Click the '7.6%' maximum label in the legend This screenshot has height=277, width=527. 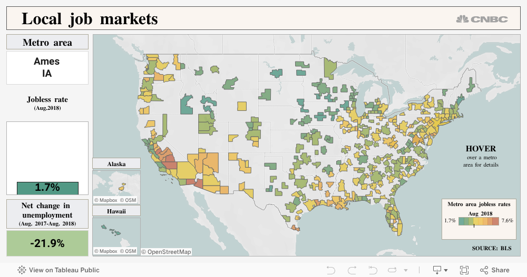(507, 220)
